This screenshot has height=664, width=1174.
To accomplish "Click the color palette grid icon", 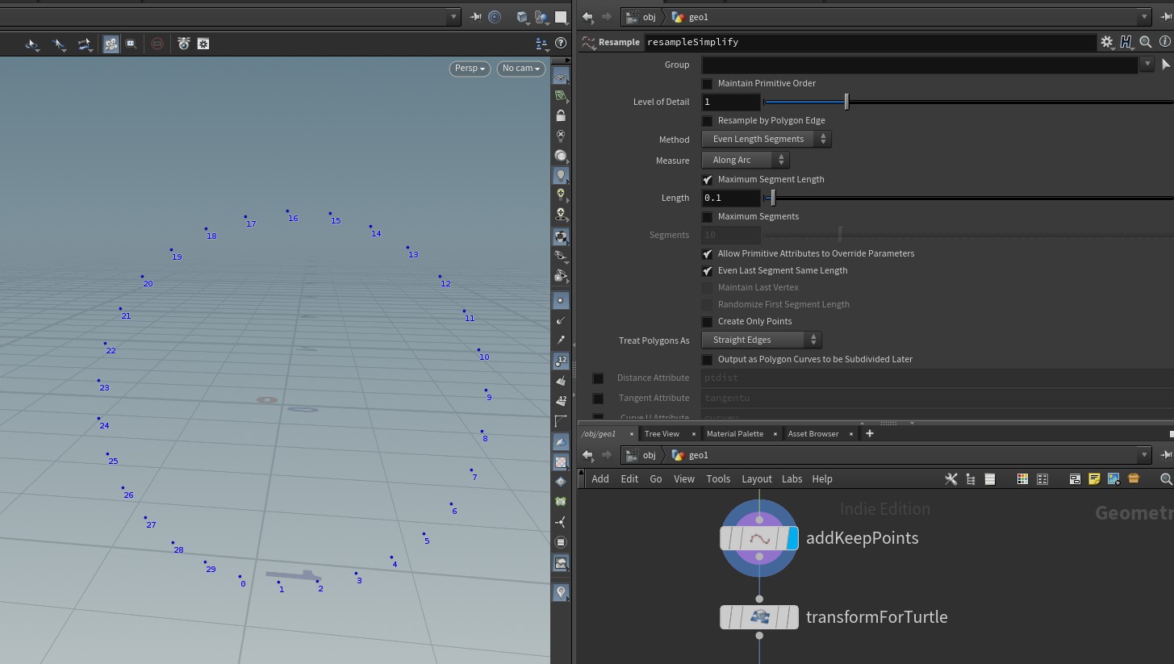I will [1022, 478].
